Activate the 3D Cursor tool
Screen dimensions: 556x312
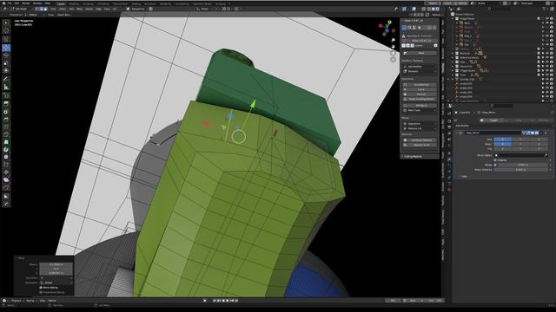(x=6, y=31)
